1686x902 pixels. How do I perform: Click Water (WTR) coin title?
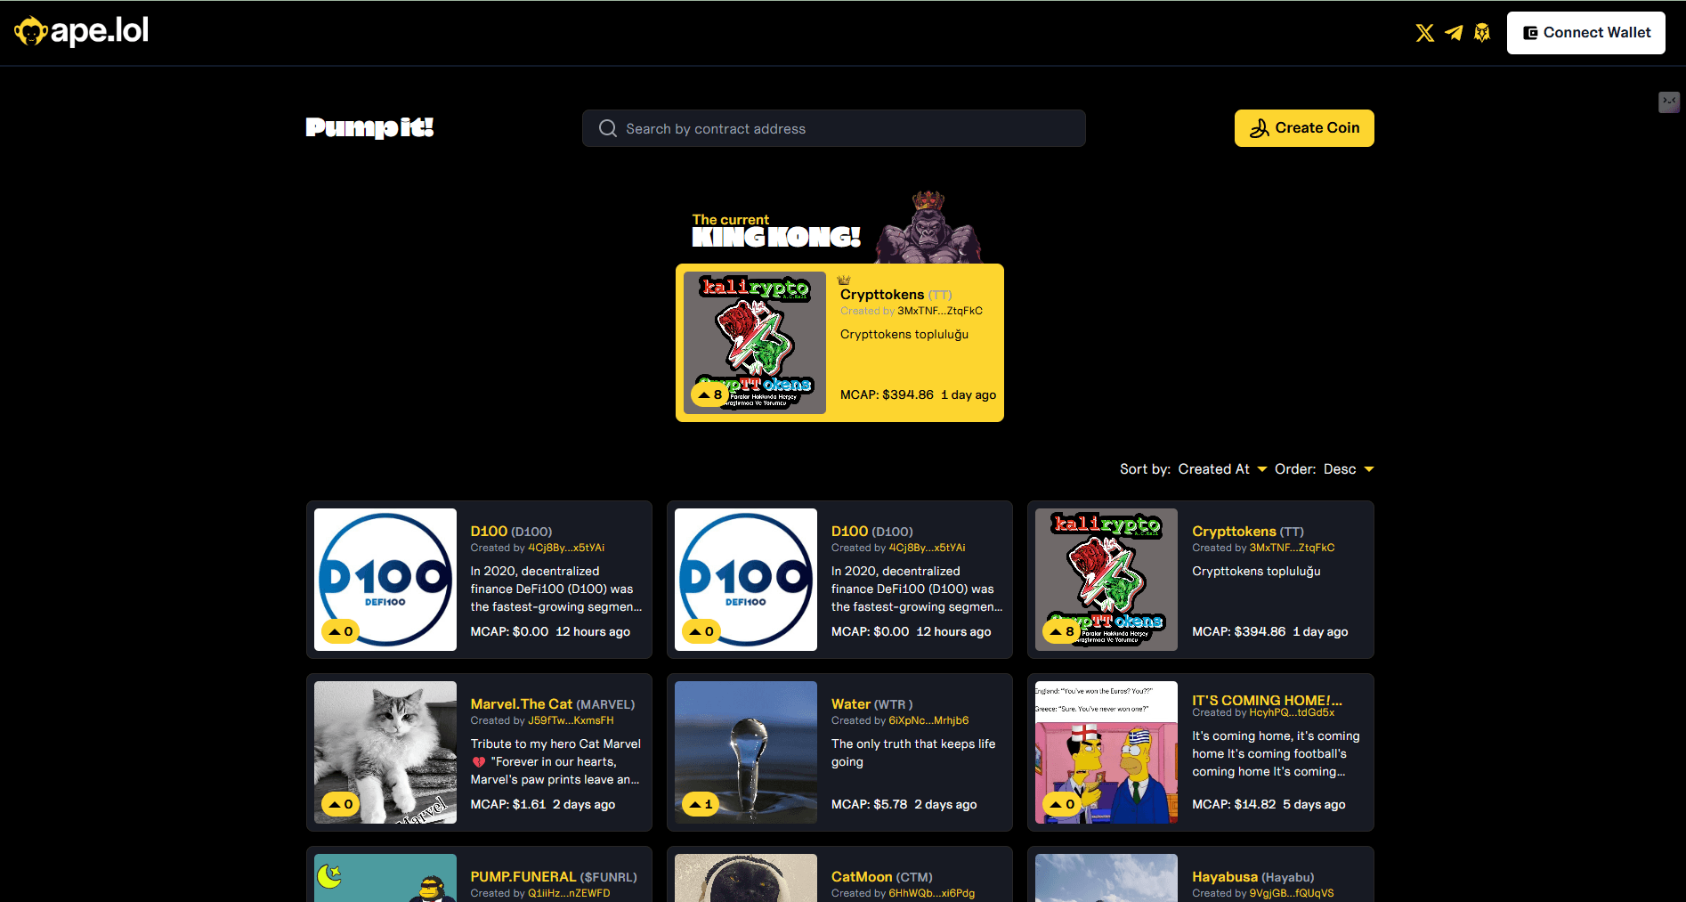click(872, 704)
